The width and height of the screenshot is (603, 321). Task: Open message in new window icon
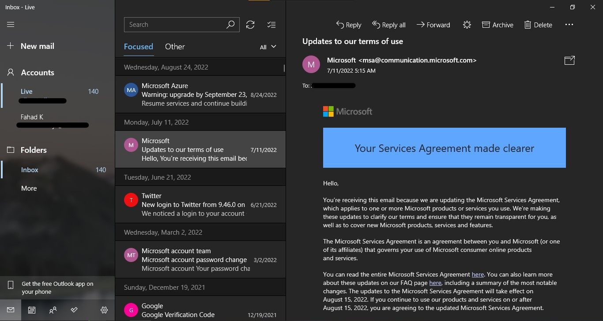[569, 60]
